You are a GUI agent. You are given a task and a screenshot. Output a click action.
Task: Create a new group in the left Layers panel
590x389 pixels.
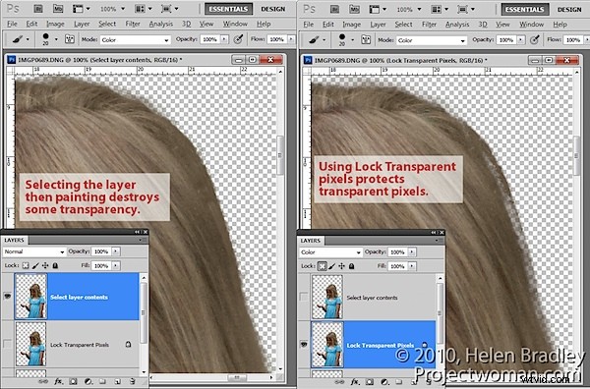[102, 381]
